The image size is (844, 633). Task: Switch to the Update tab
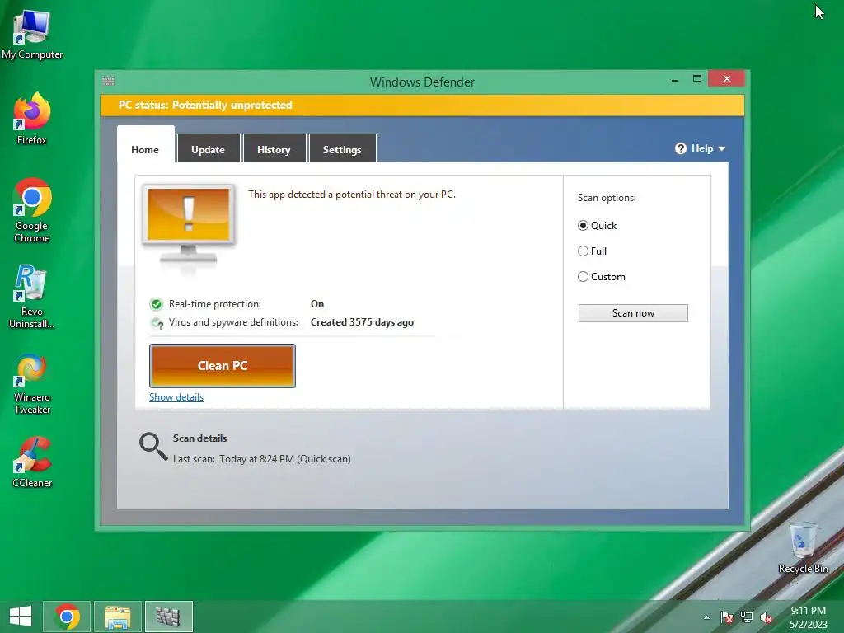tap(209, 148)
